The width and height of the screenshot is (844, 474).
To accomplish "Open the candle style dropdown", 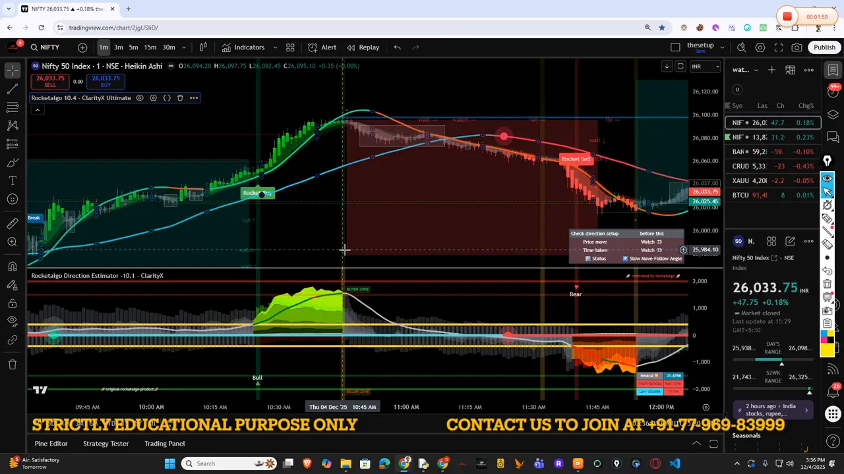I will 203,47.
